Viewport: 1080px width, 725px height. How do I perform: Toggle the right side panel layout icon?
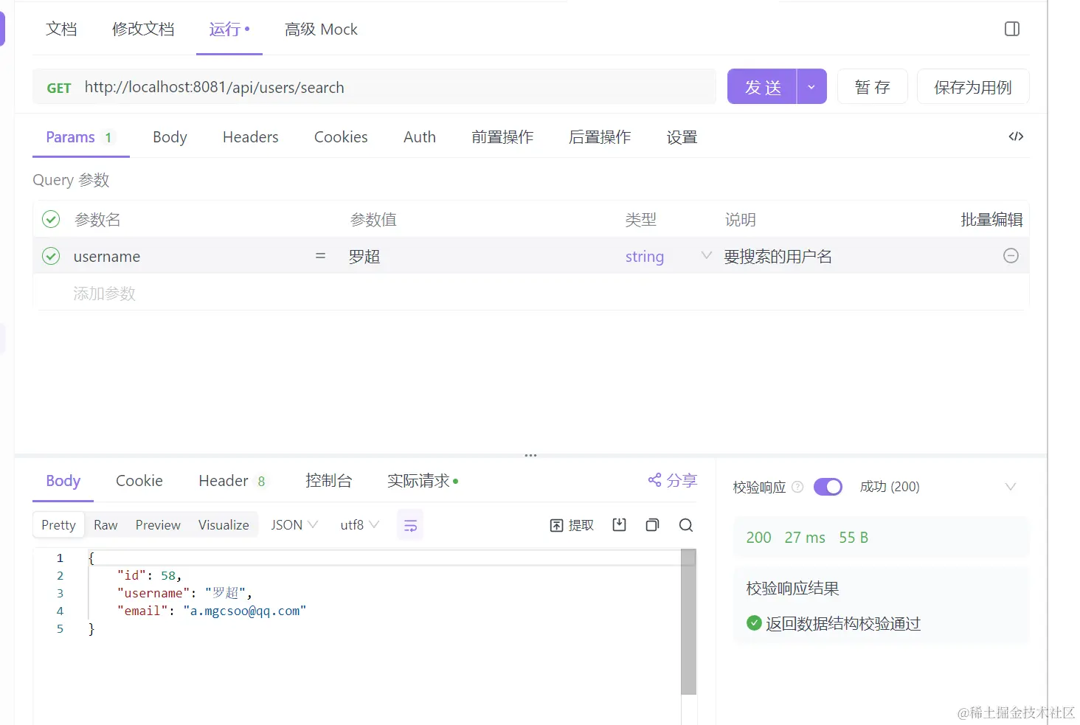(x=1012, y=29)
